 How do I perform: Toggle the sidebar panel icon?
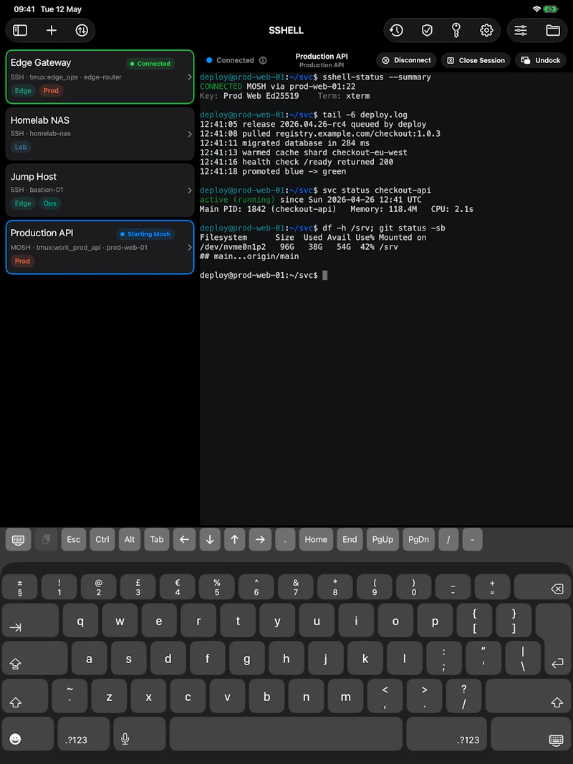(x=20, y=30)
